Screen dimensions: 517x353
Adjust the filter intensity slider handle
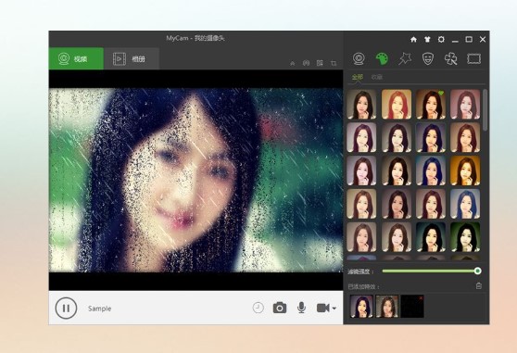477,271
